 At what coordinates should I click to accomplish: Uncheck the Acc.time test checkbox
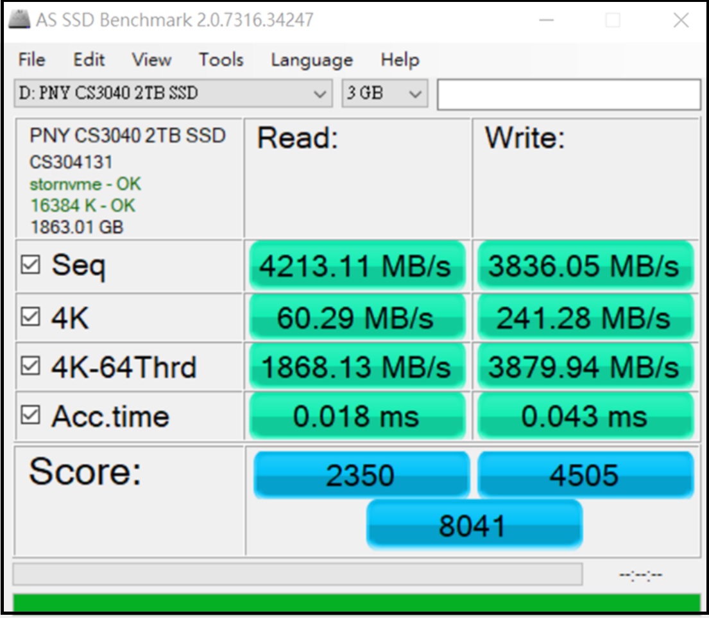(x=30, y=415)
